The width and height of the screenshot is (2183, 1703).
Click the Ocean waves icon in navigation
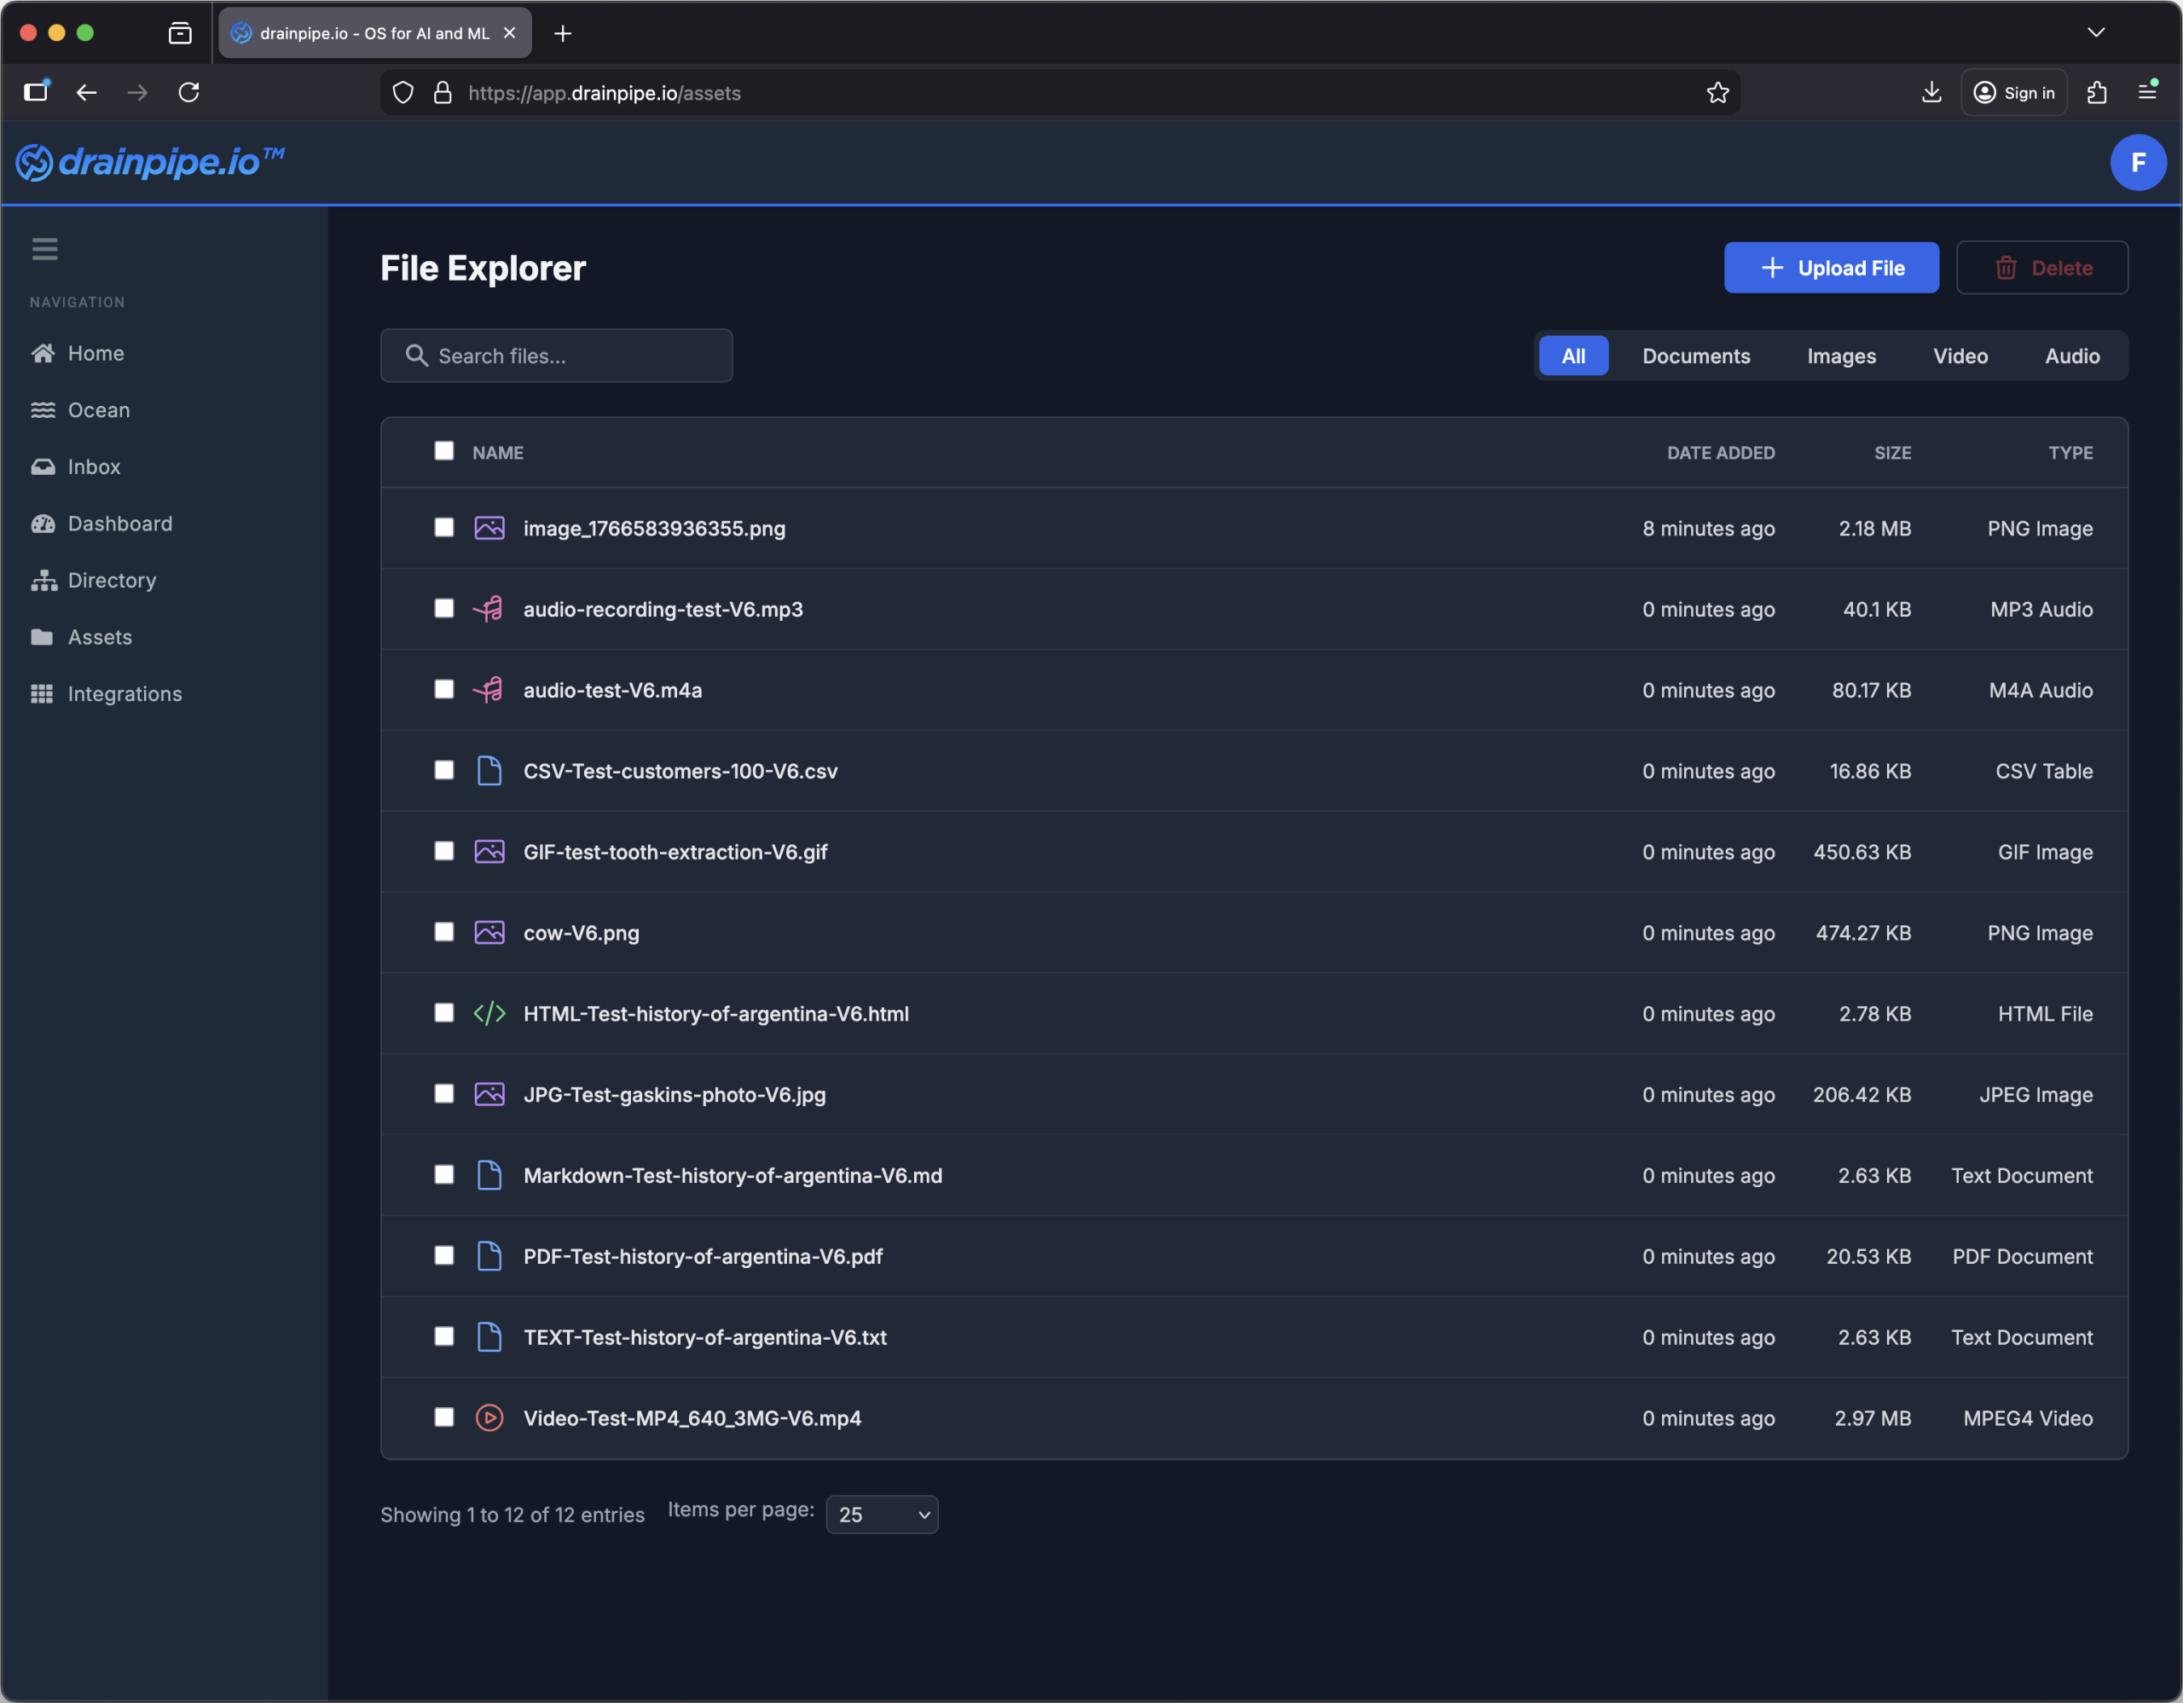pyautogui.click(x=42, y=409)
